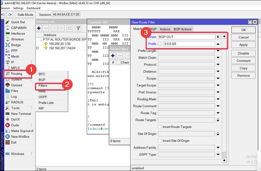Image resolution: width=261 pixels, height=171 pixels.
Task: Enable Invert Site Of Origin checkbox
Action: [160, 141]
